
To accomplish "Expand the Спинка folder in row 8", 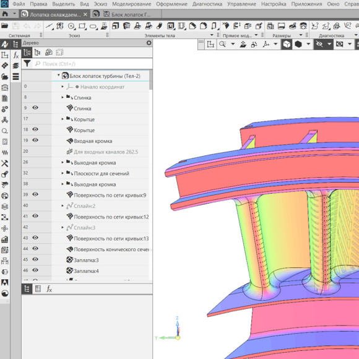I will pyautogui.click(x=63, y=97).
